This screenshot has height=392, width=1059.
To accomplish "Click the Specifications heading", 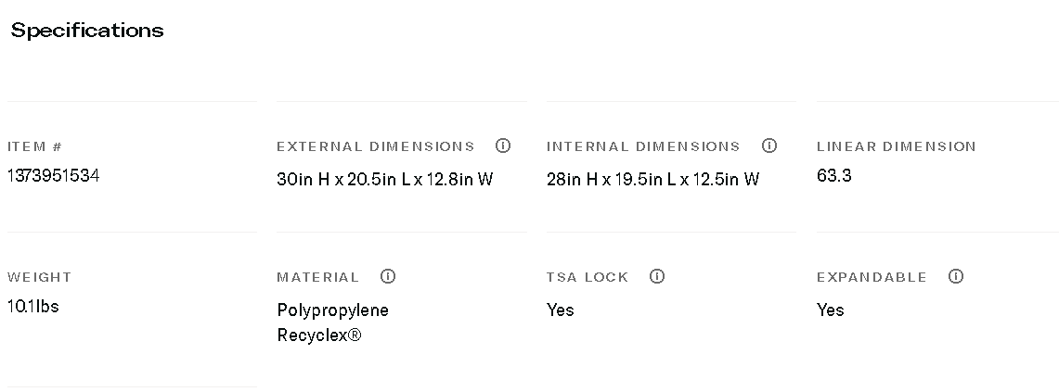I will pyautogui.click(x=87, y=31).
